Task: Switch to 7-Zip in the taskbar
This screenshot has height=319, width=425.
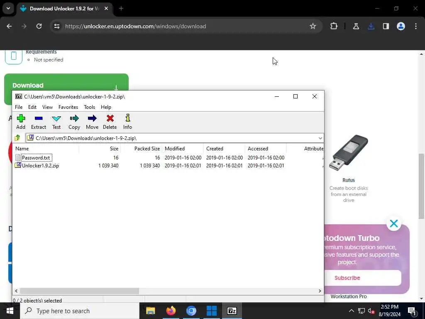Action: (232, 311)
